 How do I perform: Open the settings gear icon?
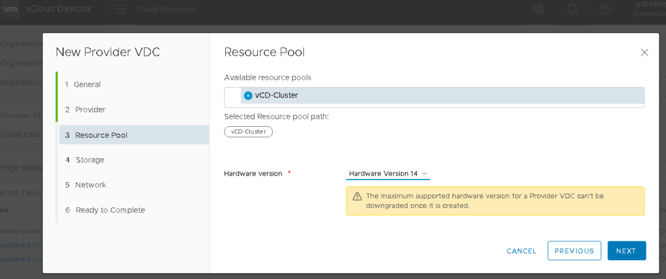(538, 10)
